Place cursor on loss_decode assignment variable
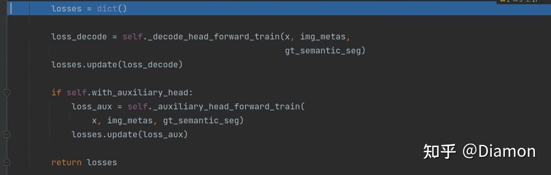Screen dimensions: 551x175 click(79, 36)
